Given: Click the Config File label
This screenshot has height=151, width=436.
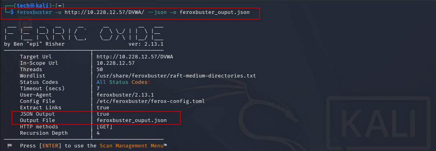Looking at the screenshot, I should (x=37, y=101).
